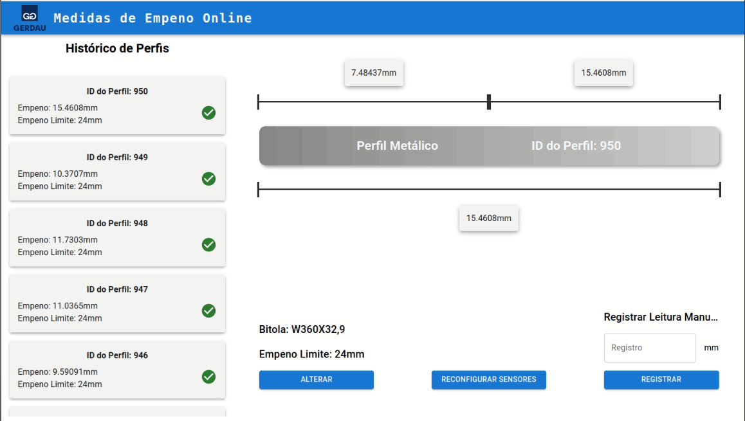Viewport: 745px width, 421px height.
Task: Click the green check icon on Perfil 950
Action: click(208, 113)
